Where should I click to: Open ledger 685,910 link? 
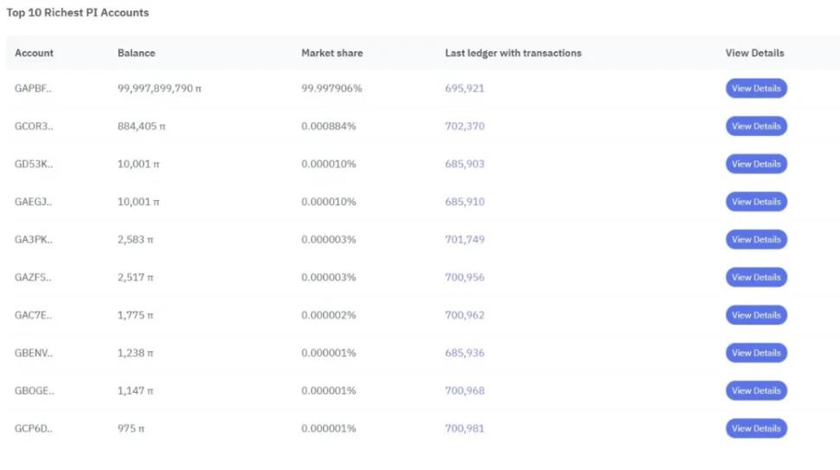[x=465, y=202]
